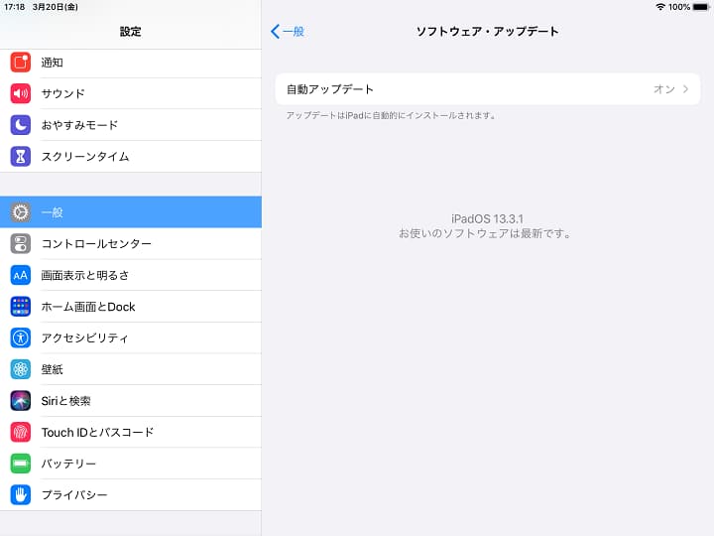This screenshot has width=714, height=536.
Task: Open サウンド settings row
Action: (131, 93)
